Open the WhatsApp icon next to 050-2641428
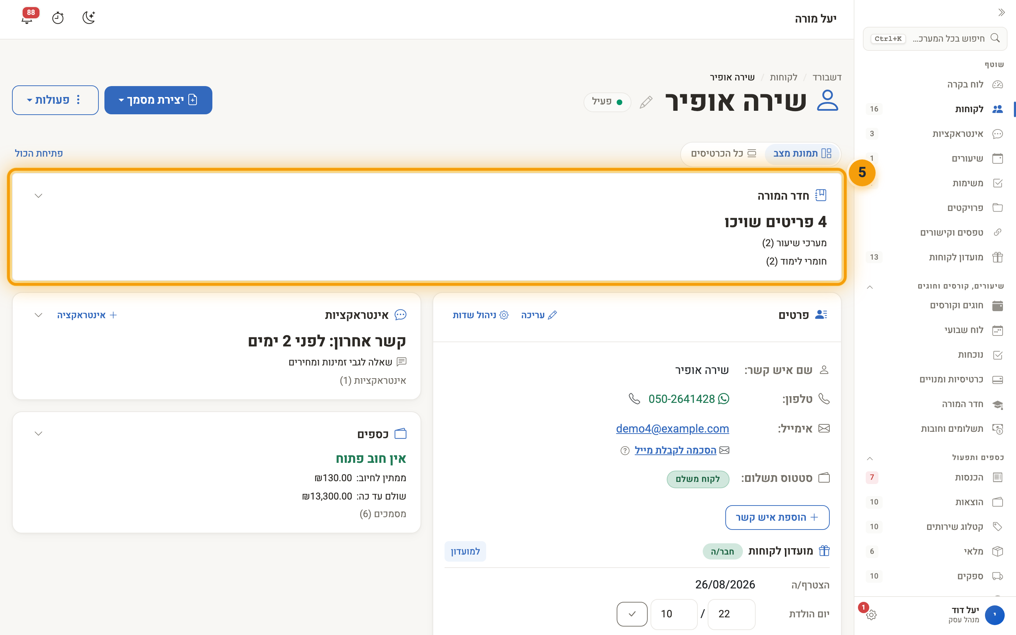The height and width of the screenshot is (635, 1016). click(724, 399)
